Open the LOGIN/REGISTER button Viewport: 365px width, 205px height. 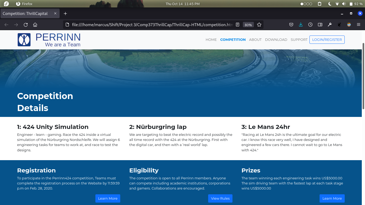point(327,40)
